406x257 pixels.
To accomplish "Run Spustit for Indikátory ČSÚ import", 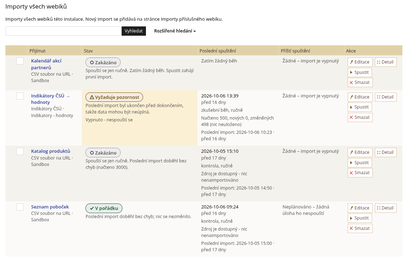I will (359, 107).
